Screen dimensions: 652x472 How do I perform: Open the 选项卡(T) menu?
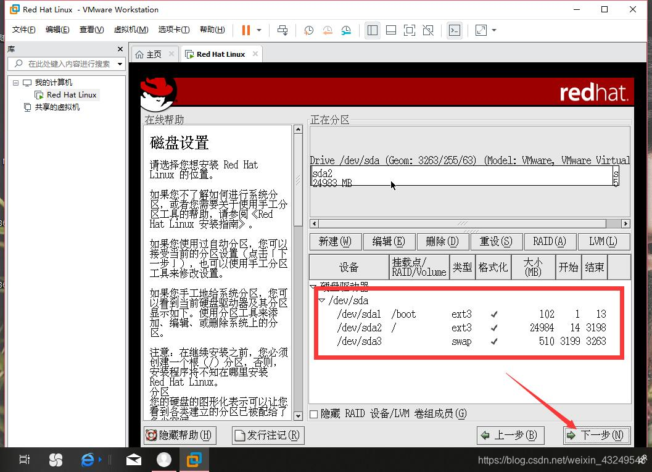coord(174,30)
